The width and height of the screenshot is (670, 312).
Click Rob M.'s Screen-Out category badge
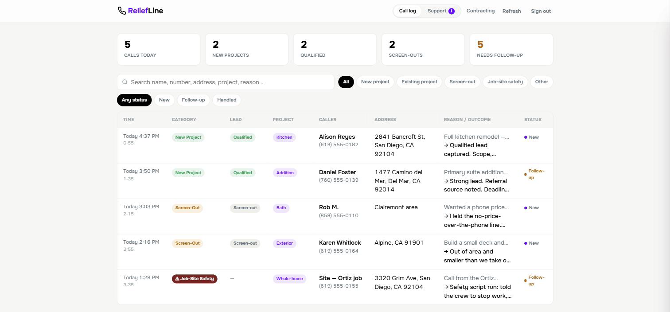tap(187, 208)
